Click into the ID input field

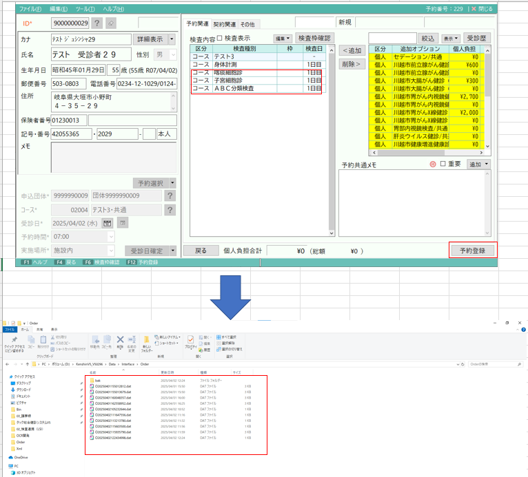click(x=70, y=23)
